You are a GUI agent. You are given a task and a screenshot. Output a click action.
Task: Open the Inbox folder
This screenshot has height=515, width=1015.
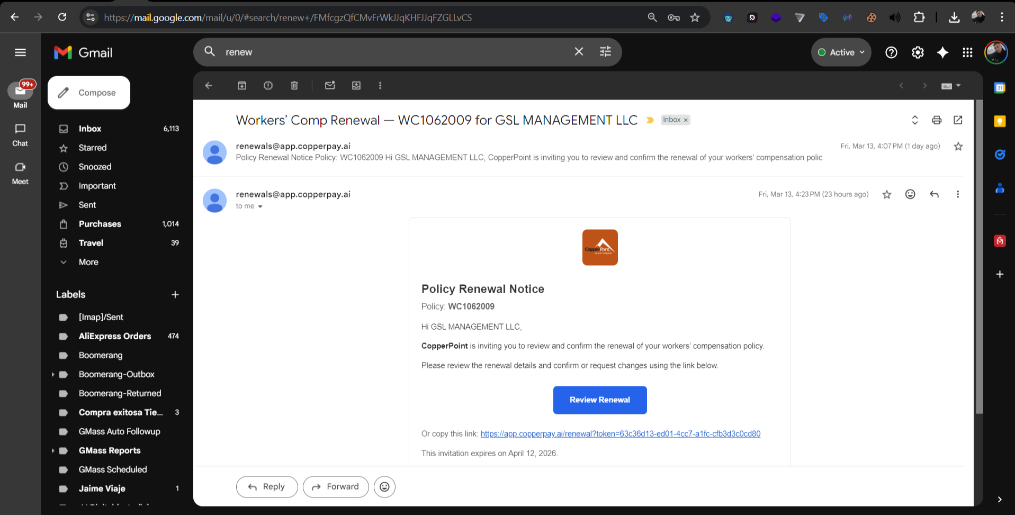pos(90,129)
